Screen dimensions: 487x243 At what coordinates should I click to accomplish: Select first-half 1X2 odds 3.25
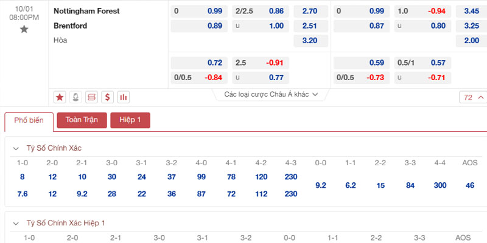coord(471,26)
